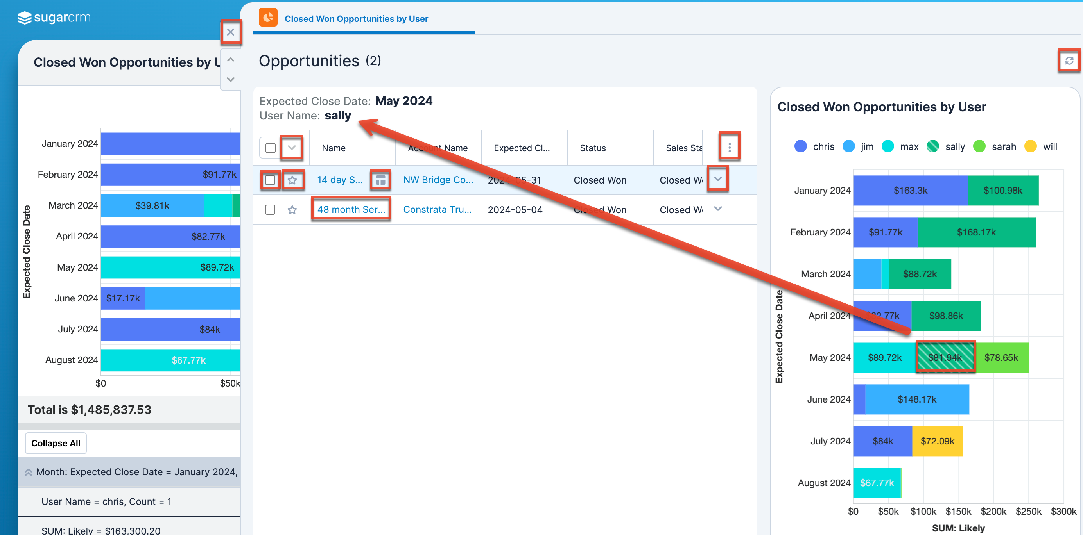This screenshot has width=1083, height=535.
Task: Click the star/favorite icon on first opportunity
Action: [x=291, y=180]
